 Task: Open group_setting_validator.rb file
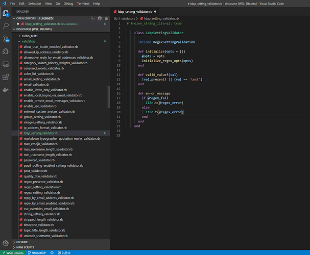[x=42, y=117]
